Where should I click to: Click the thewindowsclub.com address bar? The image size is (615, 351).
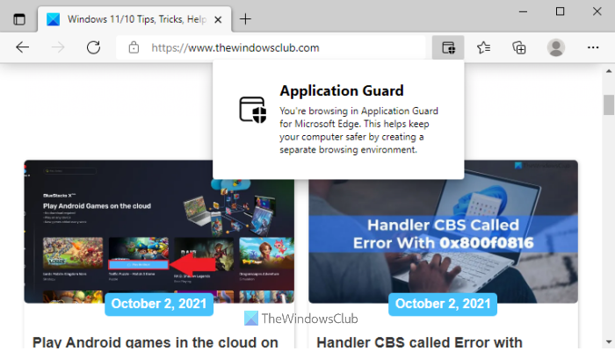click(271, 47)
